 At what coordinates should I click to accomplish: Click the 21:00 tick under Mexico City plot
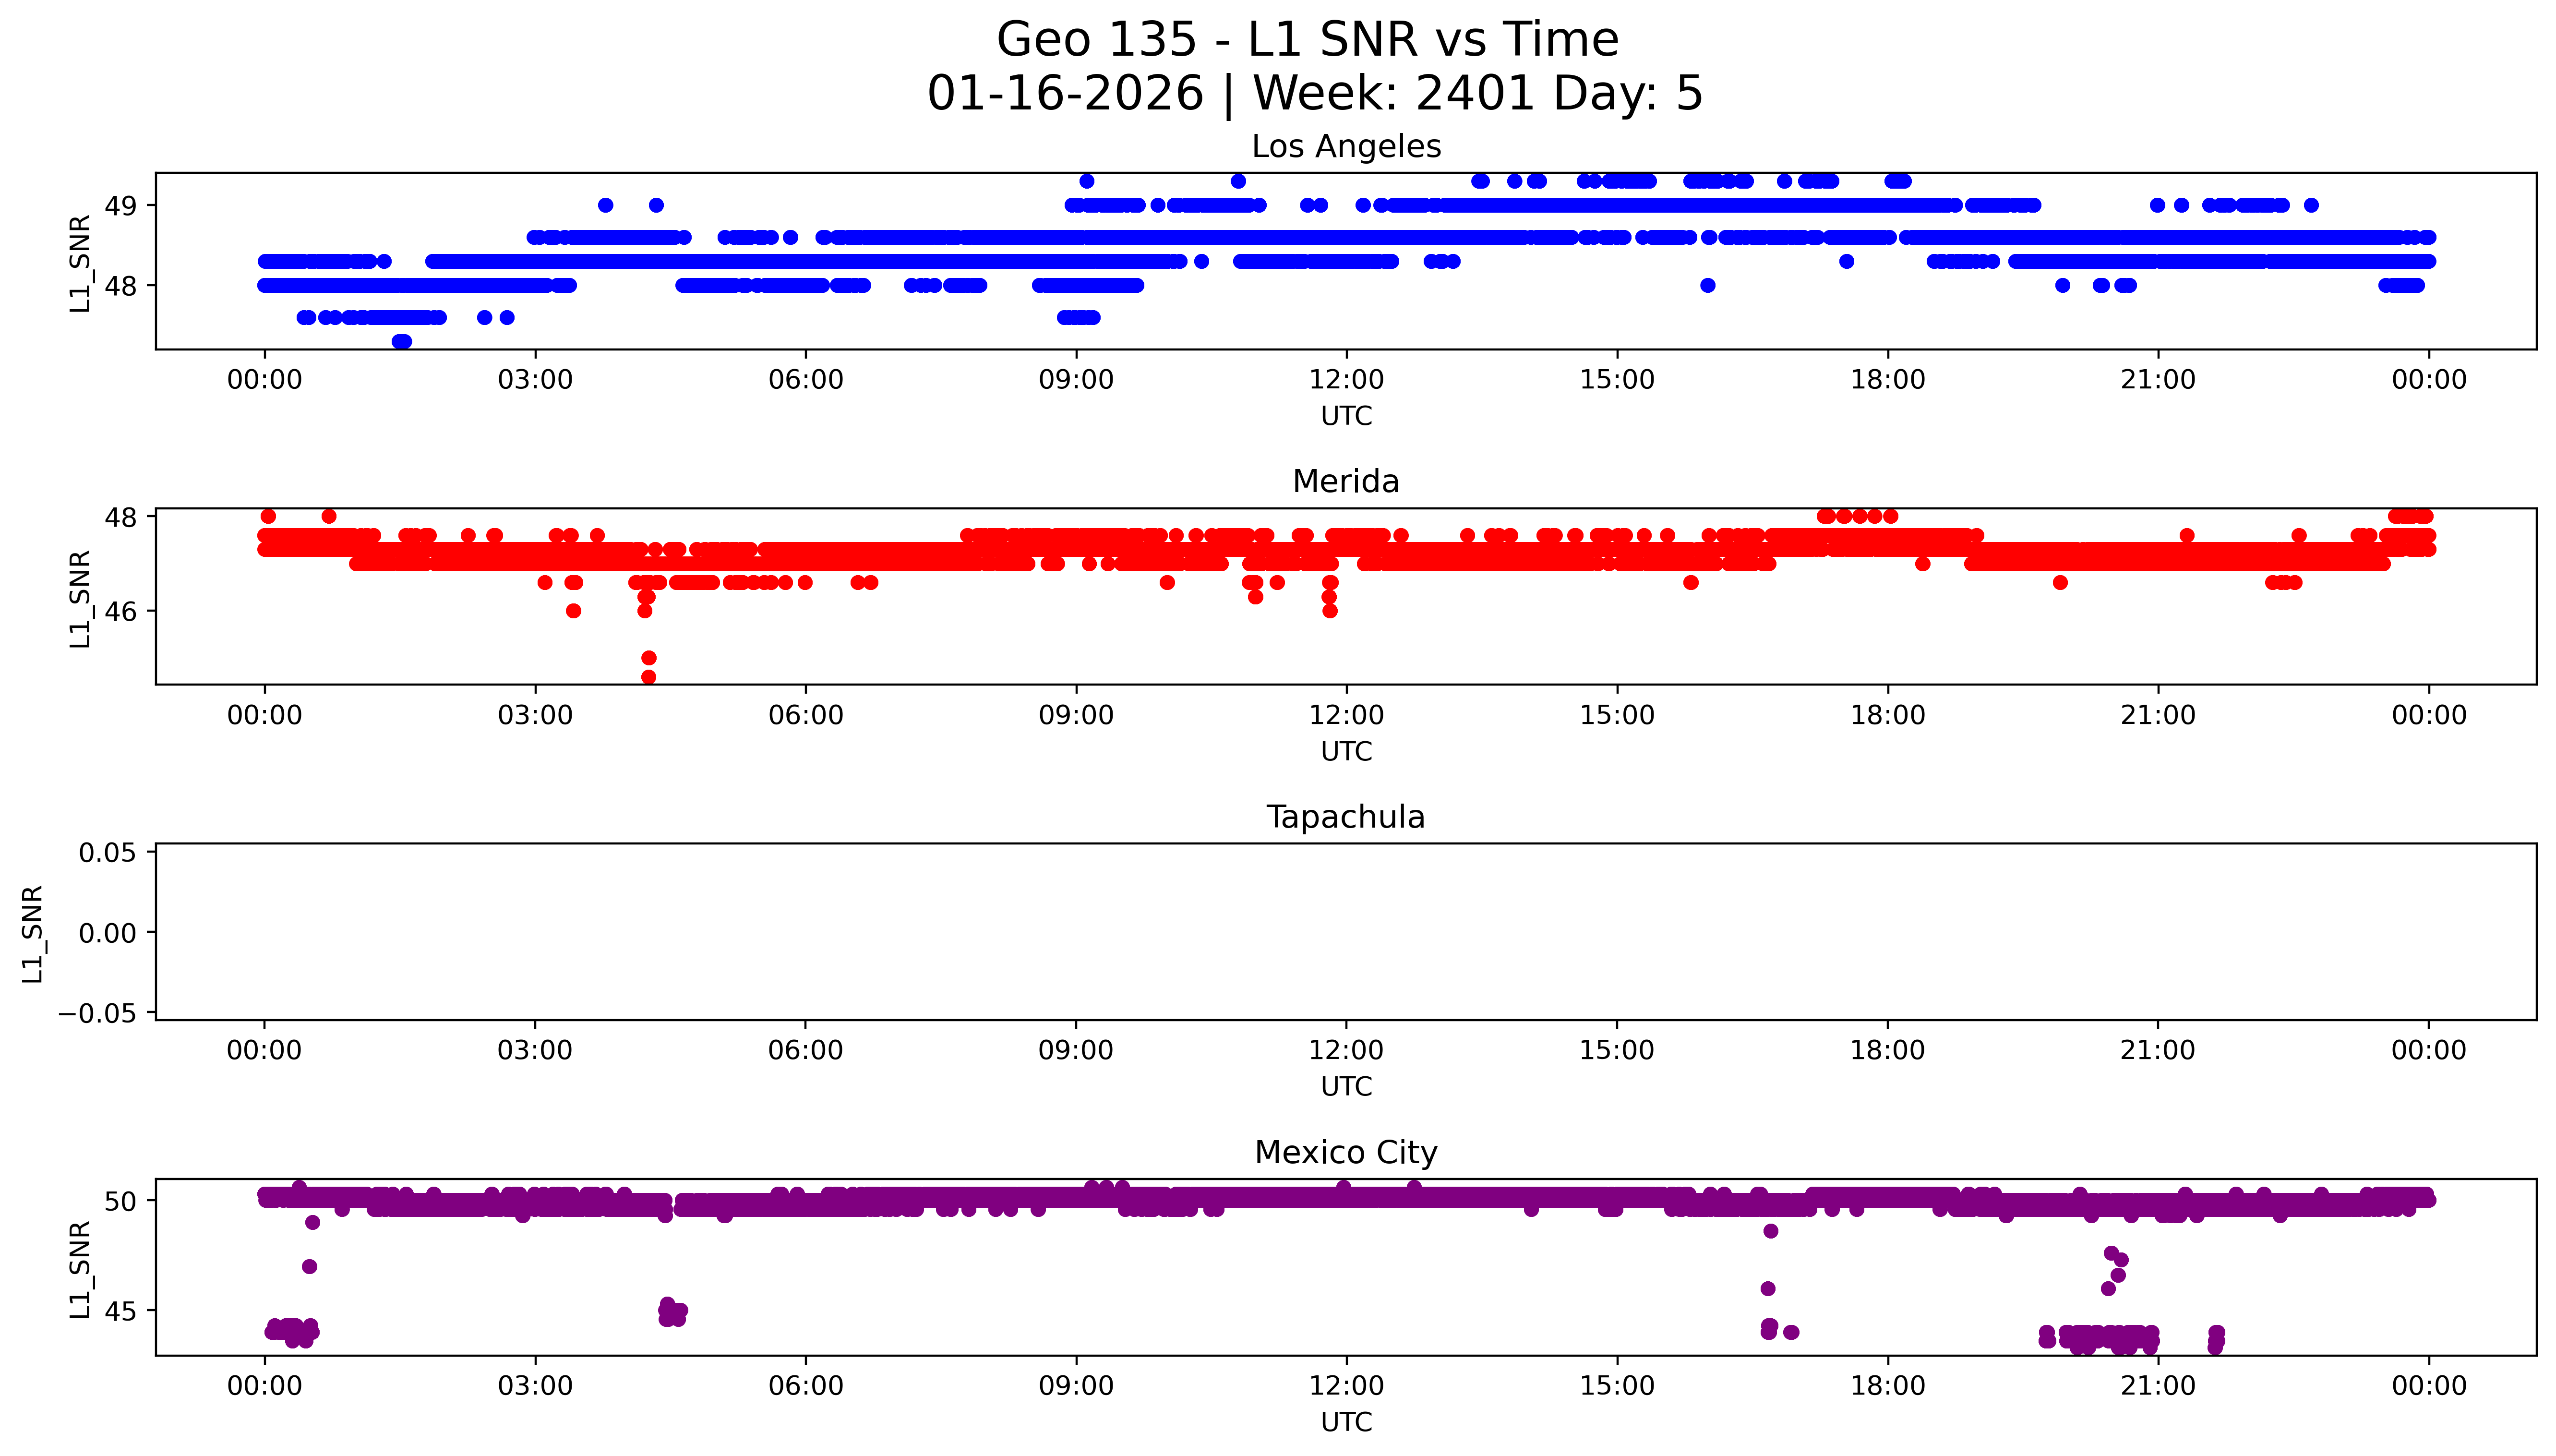click(2158, 1386)
